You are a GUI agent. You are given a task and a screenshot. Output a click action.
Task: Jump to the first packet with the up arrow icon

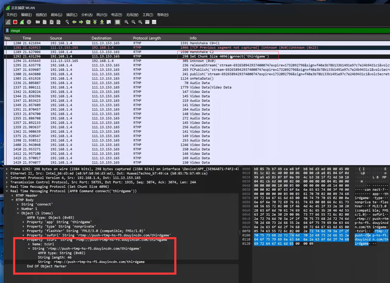95,22
